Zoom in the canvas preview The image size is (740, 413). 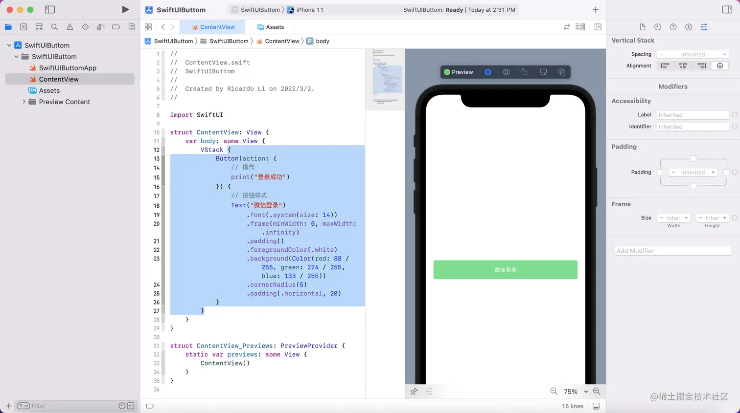coord(597,391)
